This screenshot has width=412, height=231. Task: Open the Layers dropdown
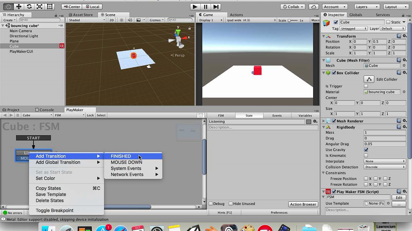367,6
